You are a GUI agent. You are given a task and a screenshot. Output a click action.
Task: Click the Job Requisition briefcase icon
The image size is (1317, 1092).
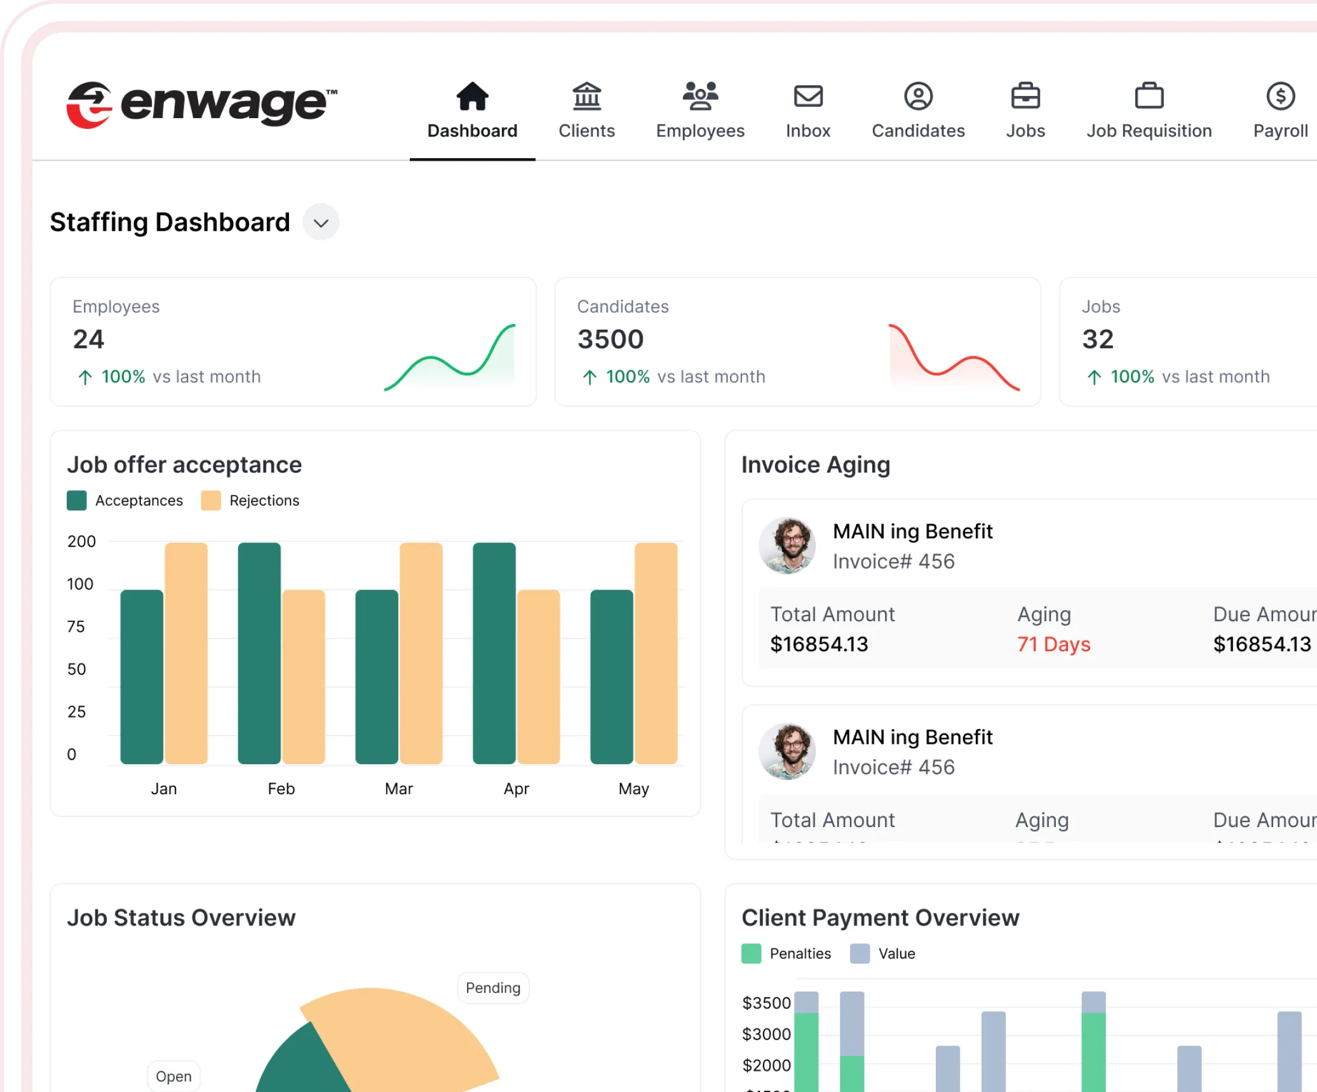coord(1149,97)
